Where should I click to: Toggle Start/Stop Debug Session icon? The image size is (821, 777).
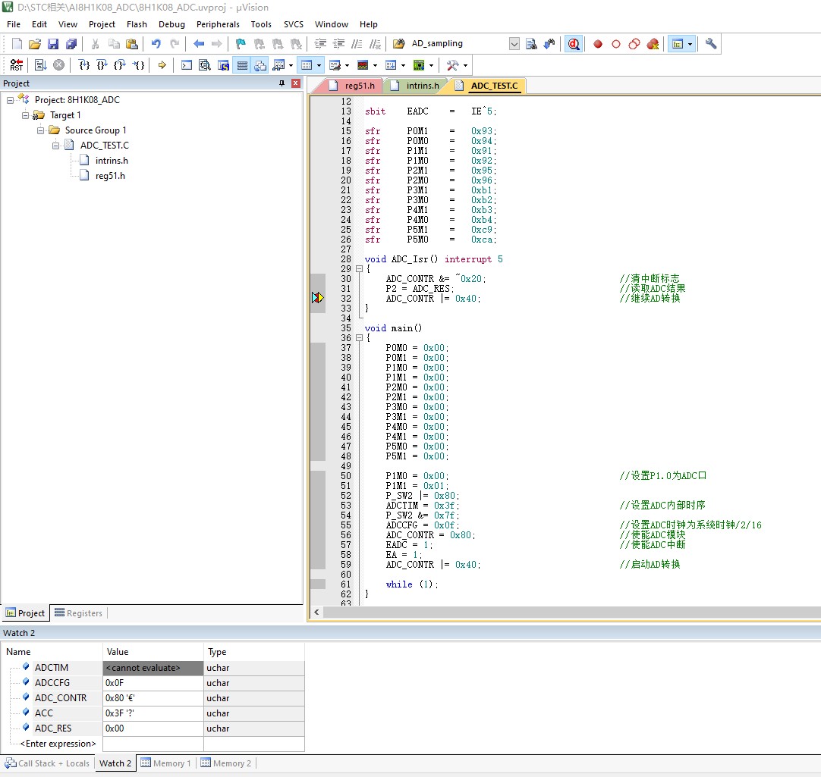[574, 44]
